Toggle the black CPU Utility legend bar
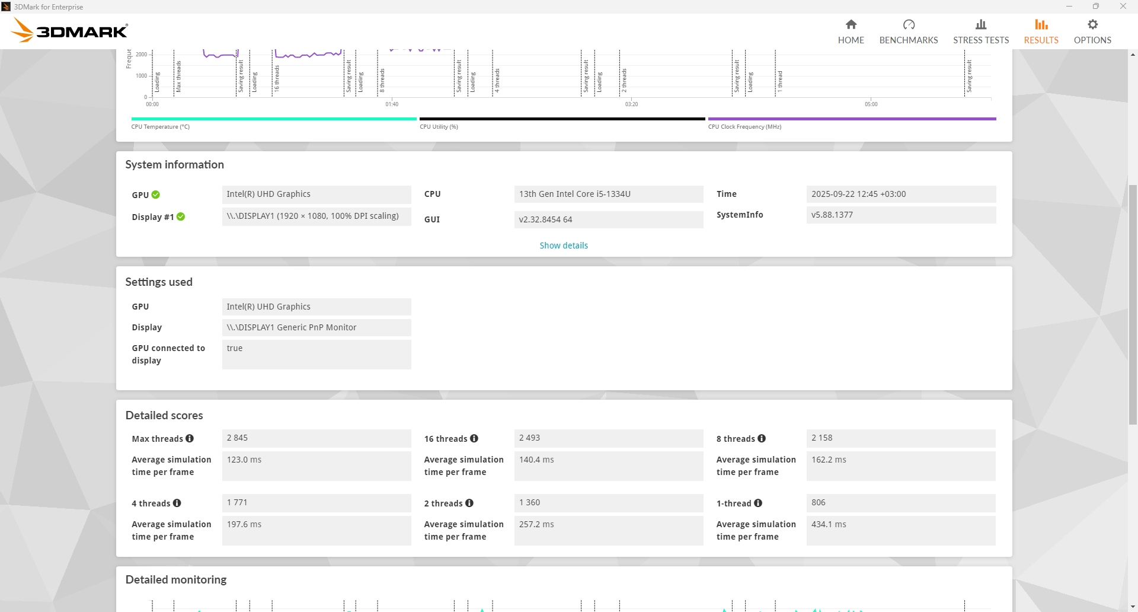 pos(562,119)
